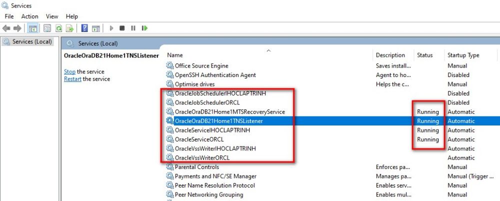Select the Office Source Engine service name
Screen dimensions: 500x201
pyautogui.click(x=201, y=65)
